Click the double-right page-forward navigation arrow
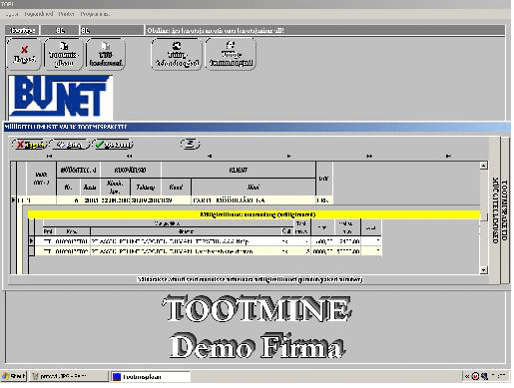The width and height of the screenshot is (514, 388). click(x=369, y=156)
